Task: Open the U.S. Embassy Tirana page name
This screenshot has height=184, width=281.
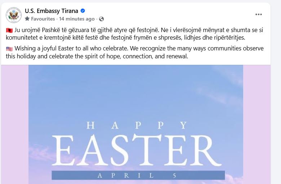Action: [x=52, y=11]
